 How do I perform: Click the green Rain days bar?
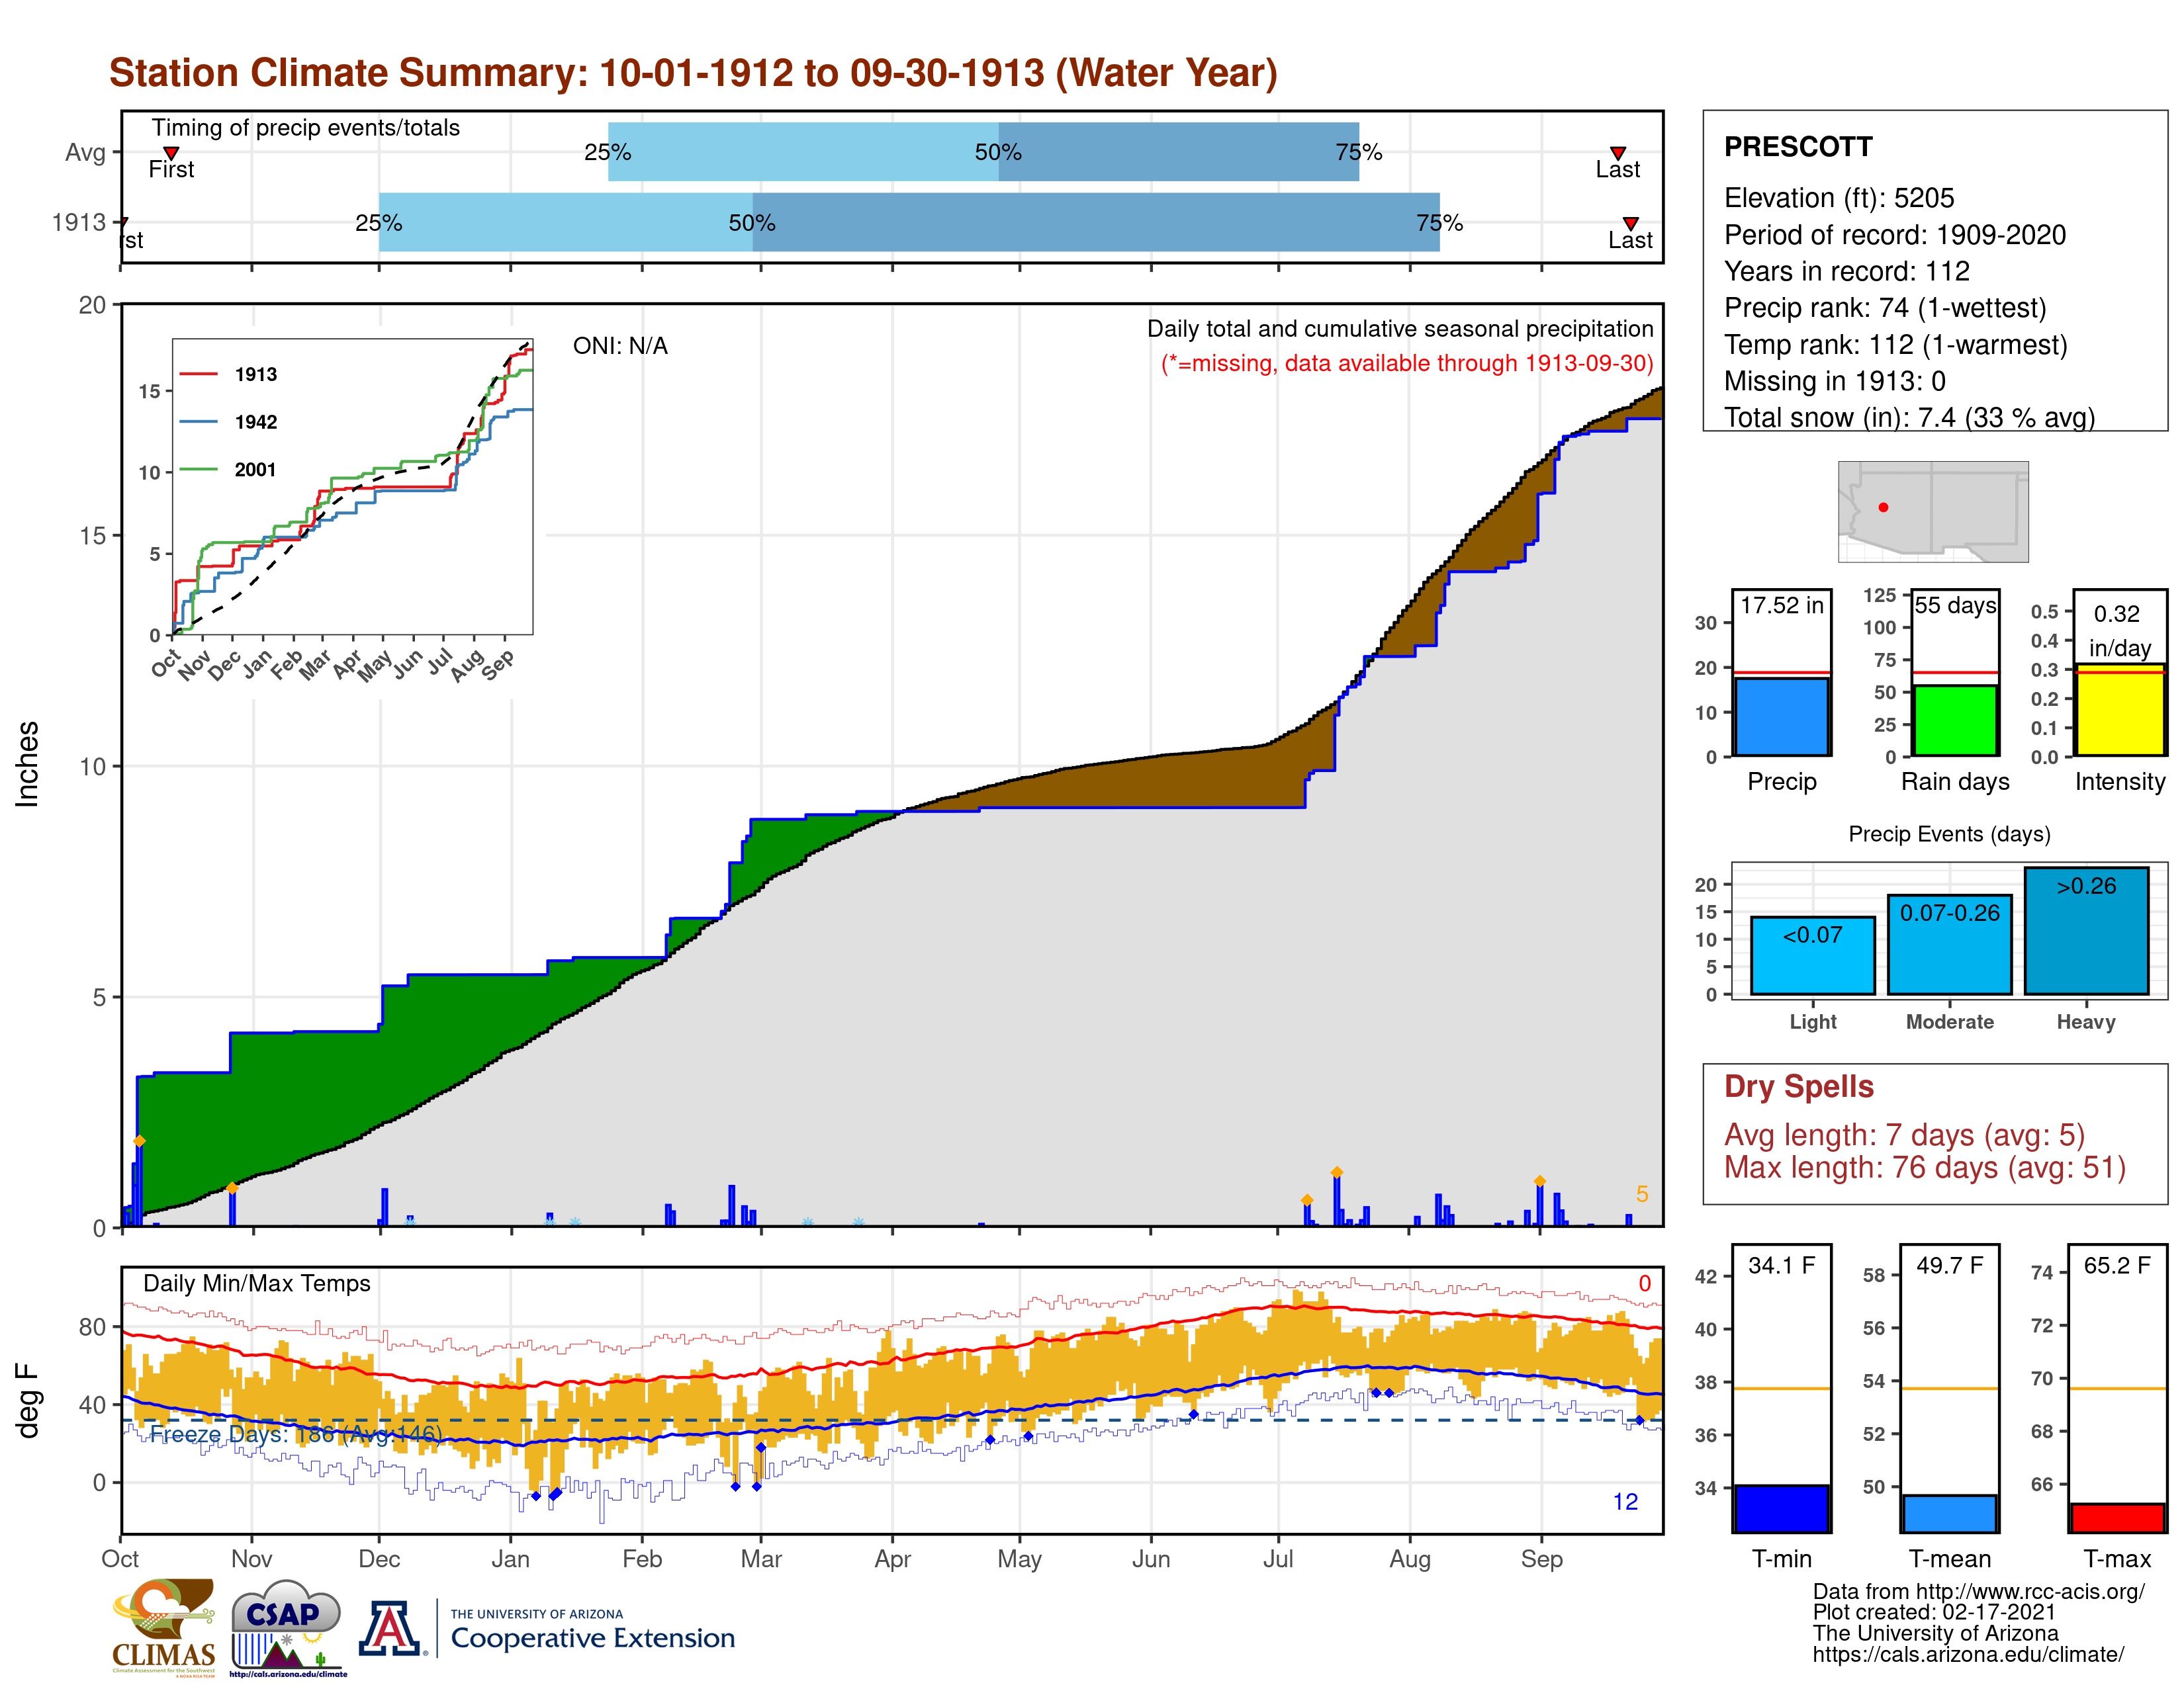point(1955,720)
